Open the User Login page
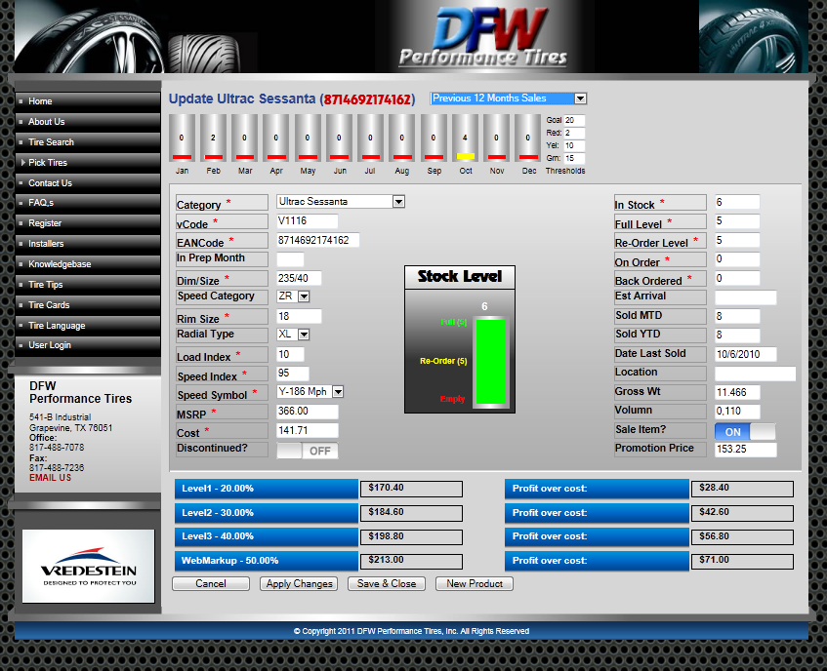827x671 pixels. pos(88,345)
